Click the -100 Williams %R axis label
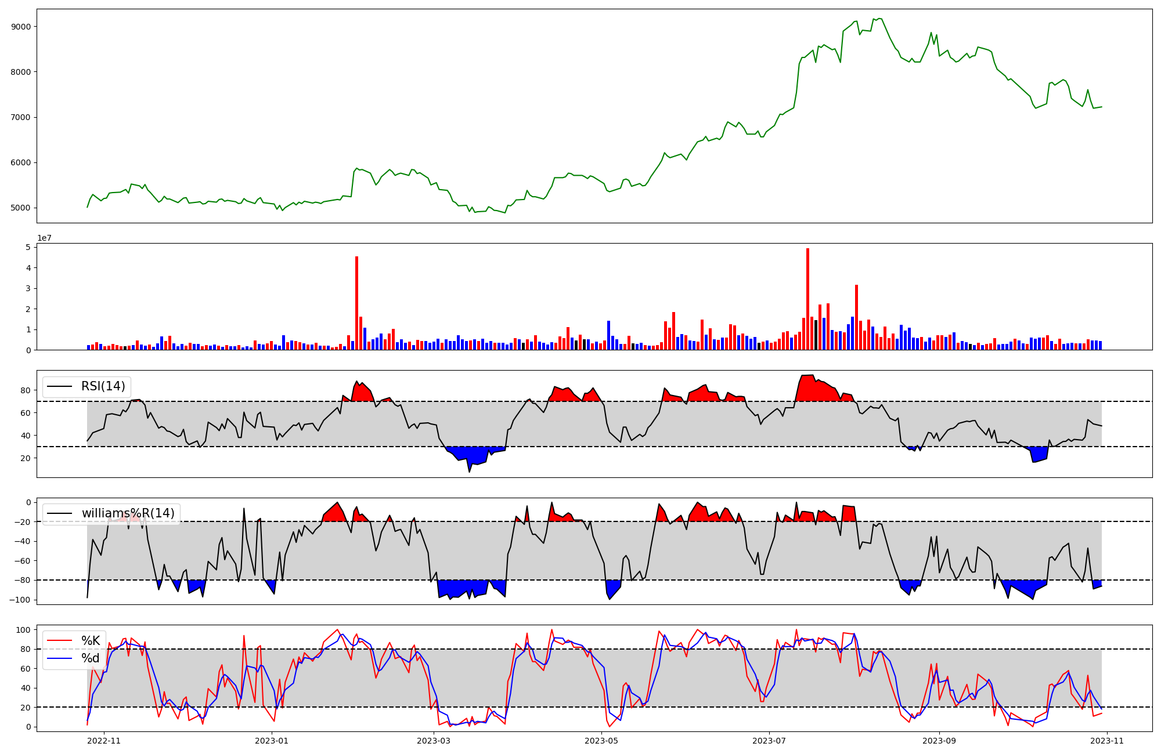1161x754 pixels. tap(19, 600)
